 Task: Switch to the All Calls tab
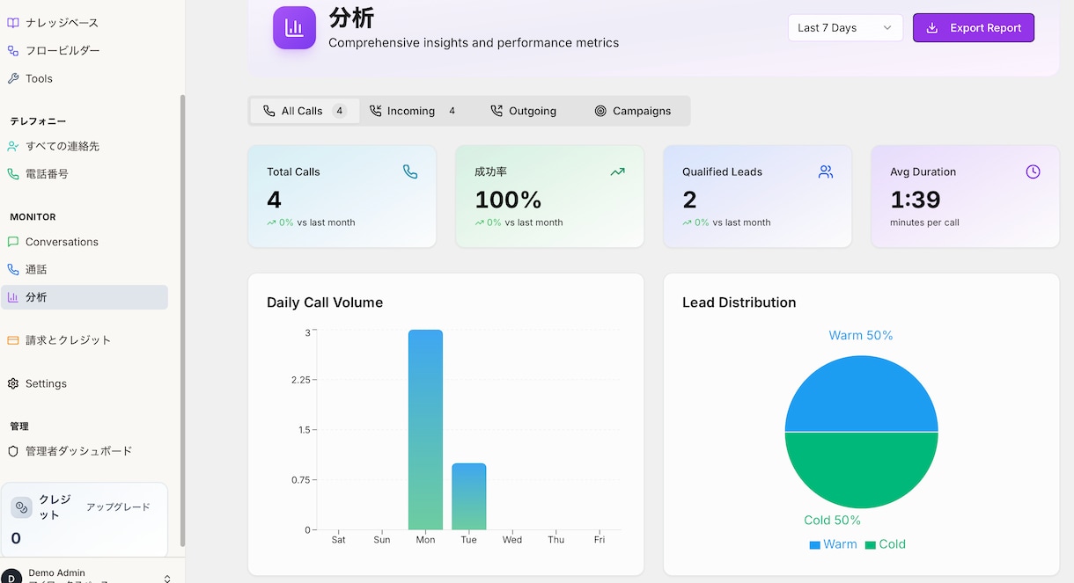pyautogui.click(x=305, y=111)
